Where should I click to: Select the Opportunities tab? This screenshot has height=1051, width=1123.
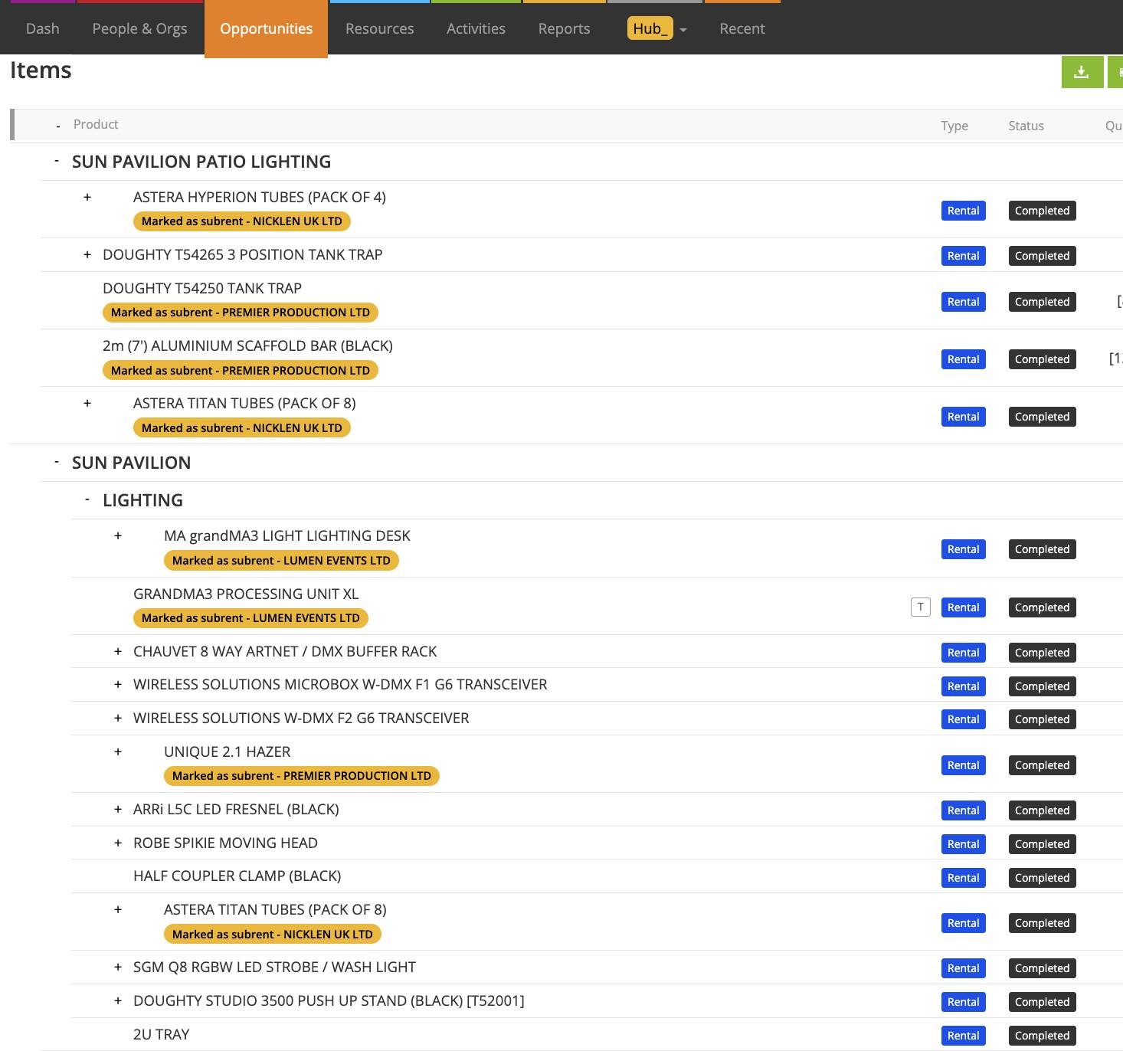(x=266, y=29)
